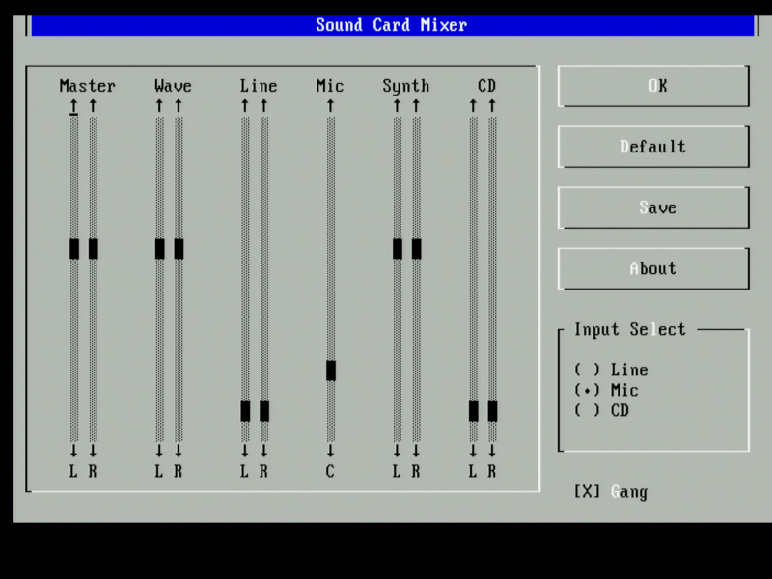The height and width of the screenshot is (579, 772).
Task: Click the up arrow above Line left channel
Action: 245,105
